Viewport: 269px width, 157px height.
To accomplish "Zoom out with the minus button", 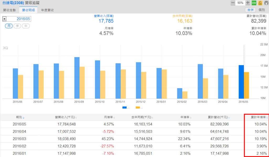I will pos(233,3).
